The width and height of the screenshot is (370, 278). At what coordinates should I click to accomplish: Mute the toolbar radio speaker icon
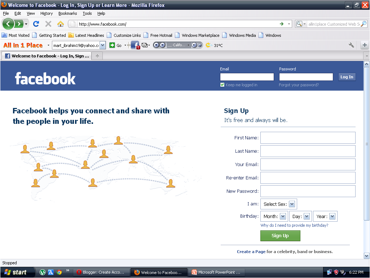pyautogui.click(x=194, y=45)
